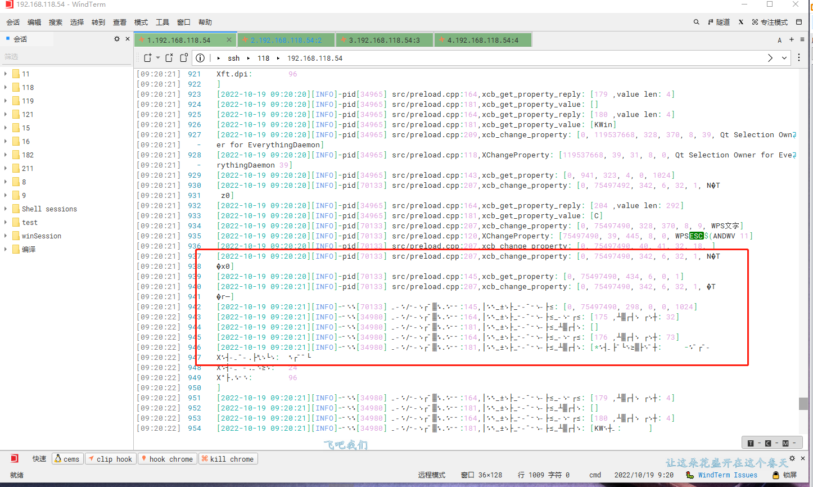Expand the winSession folder
This screenshot has width=813, height=487.
[6, 236]
